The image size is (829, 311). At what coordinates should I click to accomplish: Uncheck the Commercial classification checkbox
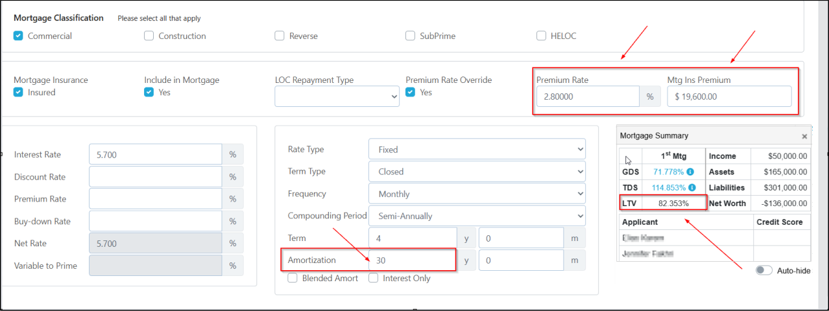pos(18,36)
